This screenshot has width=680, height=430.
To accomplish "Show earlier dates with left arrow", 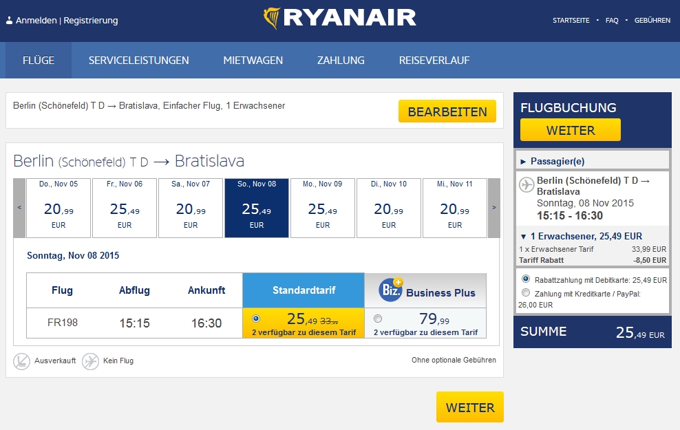I will click(x=19, y=208).
